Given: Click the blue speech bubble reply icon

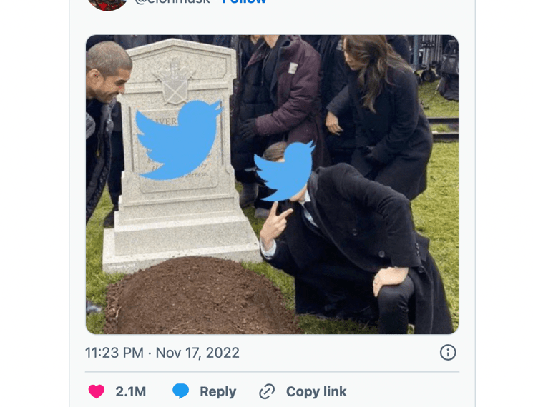Looking at the screenshot, I should pos(180,391).
